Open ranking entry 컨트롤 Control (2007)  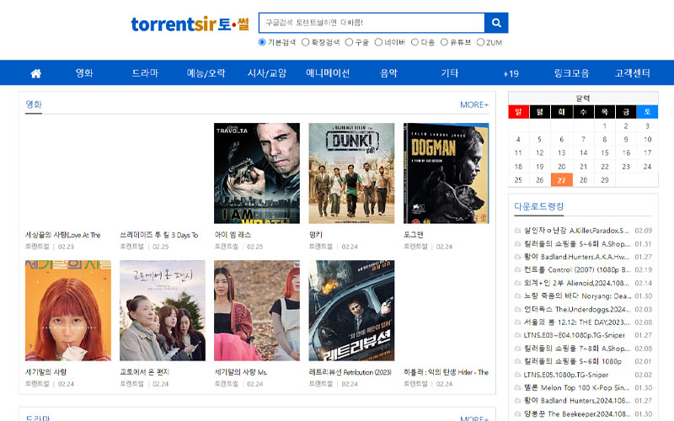coord(577,269)
